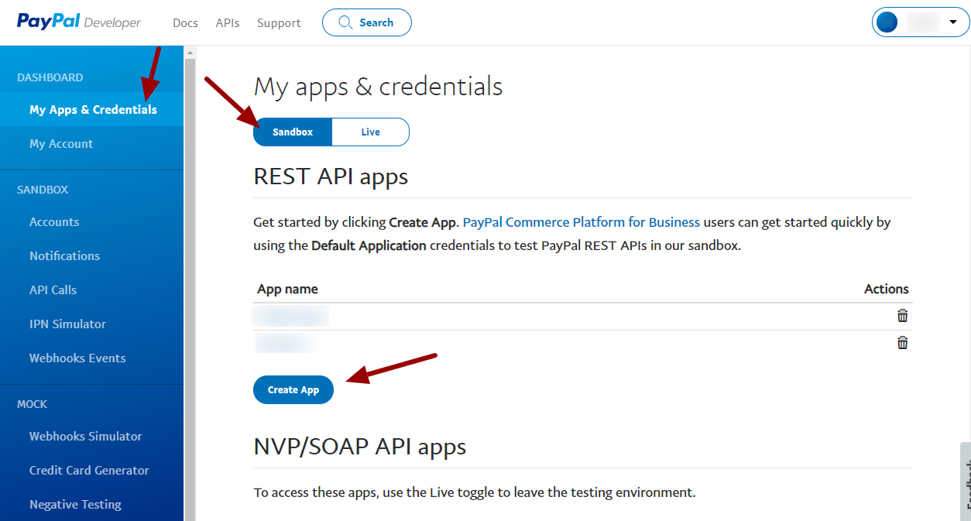The width and height of the screenshot is (971, 521).
Task: Select My Apps & Credentials in sidebar
Action: pos(92,109)
